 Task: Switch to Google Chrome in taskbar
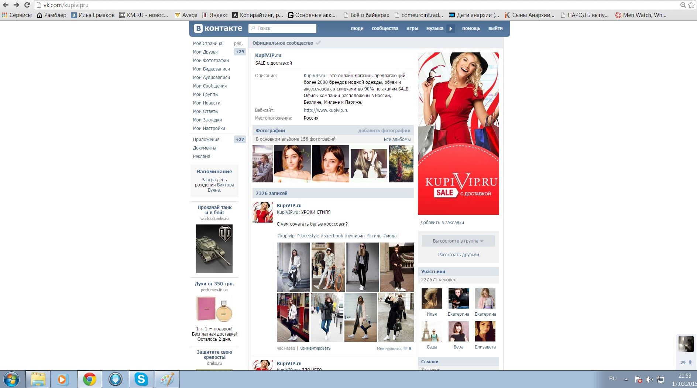pyautogui.click(x=89, y=379)
